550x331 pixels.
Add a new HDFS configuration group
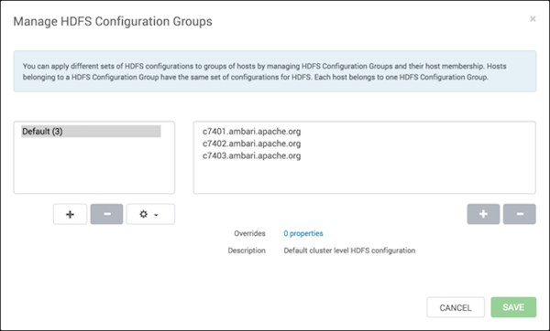(x=70, y=214)
